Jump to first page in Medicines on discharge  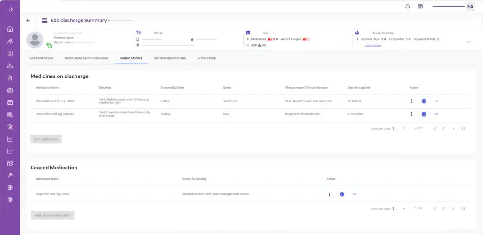434,128
